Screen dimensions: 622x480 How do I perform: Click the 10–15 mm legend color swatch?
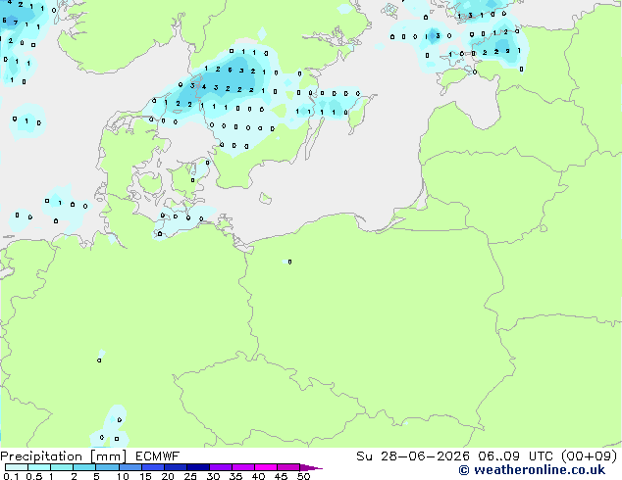[130, 467]
